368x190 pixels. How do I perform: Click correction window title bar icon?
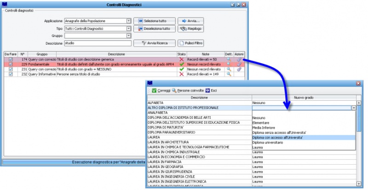tap(150, 83)
